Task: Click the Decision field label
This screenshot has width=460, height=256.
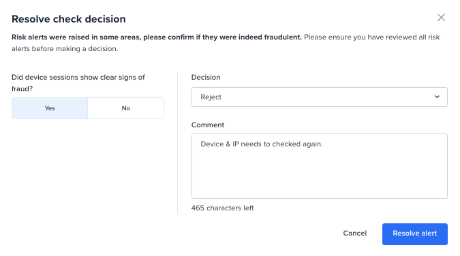Action: tap(206, 77)
